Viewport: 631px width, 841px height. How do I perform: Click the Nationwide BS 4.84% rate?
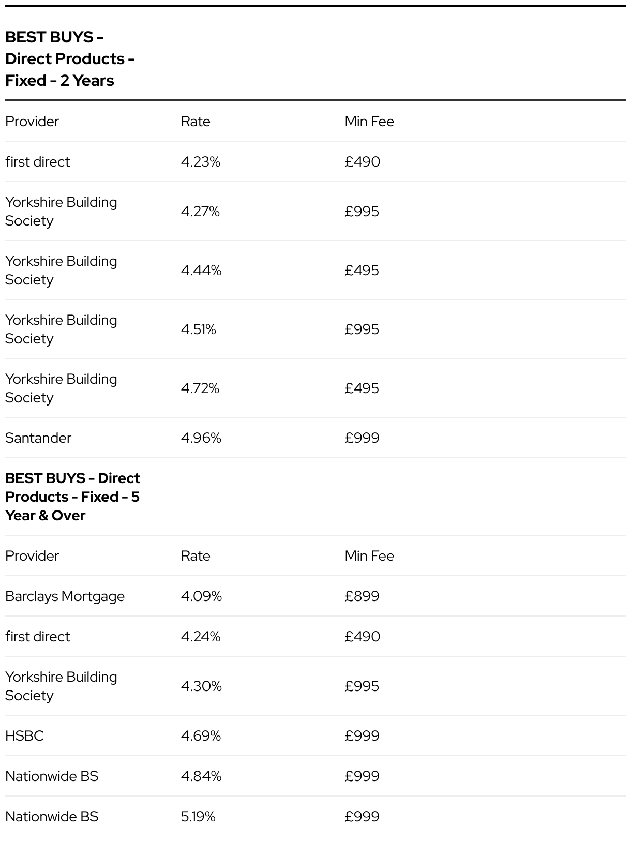tap(201, 776)
